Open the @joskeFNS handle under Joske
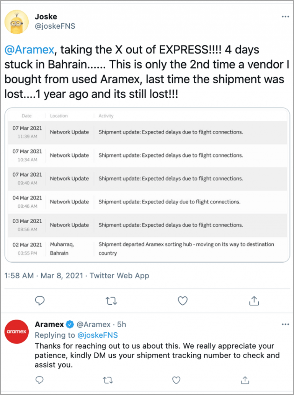Image resolution: width=294 pixels, height=395 pixels. click(x=55, y=26)
